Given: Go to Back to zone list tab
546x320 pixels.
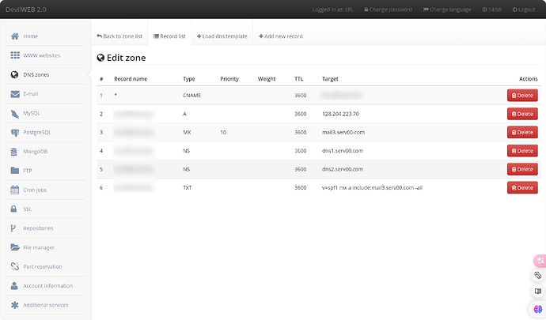Looking at the screenshot, I should tap(119, 36).
